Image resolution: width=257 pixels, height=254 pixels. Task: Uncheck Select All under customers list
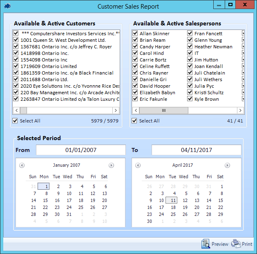point(16,121)
